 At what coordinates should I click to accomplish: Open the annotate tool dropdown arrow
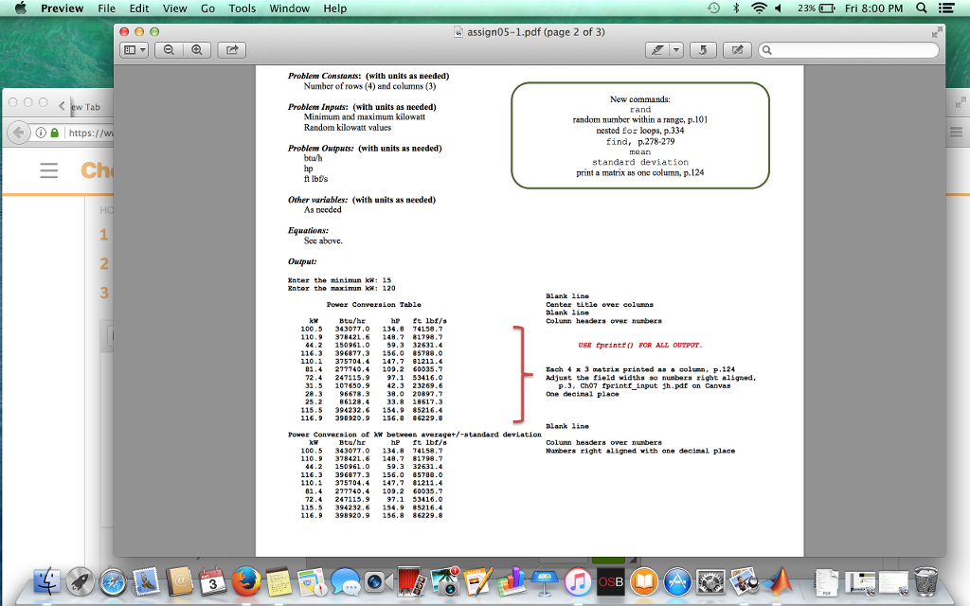pyautogui.click(x=675, y=49)
